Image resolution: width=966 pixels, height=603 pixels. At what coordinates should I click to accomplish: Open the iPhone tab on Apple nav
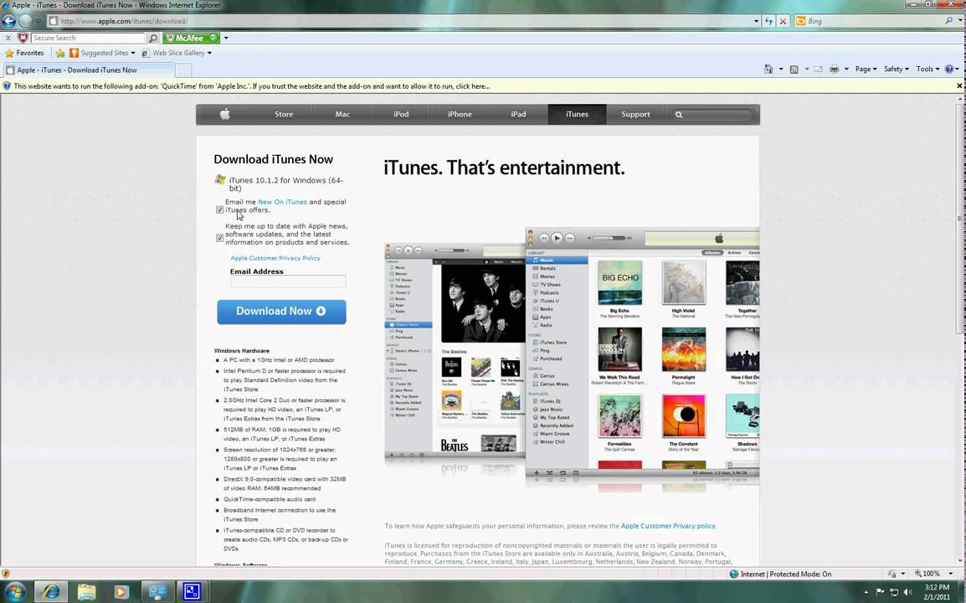coord(460,114)
